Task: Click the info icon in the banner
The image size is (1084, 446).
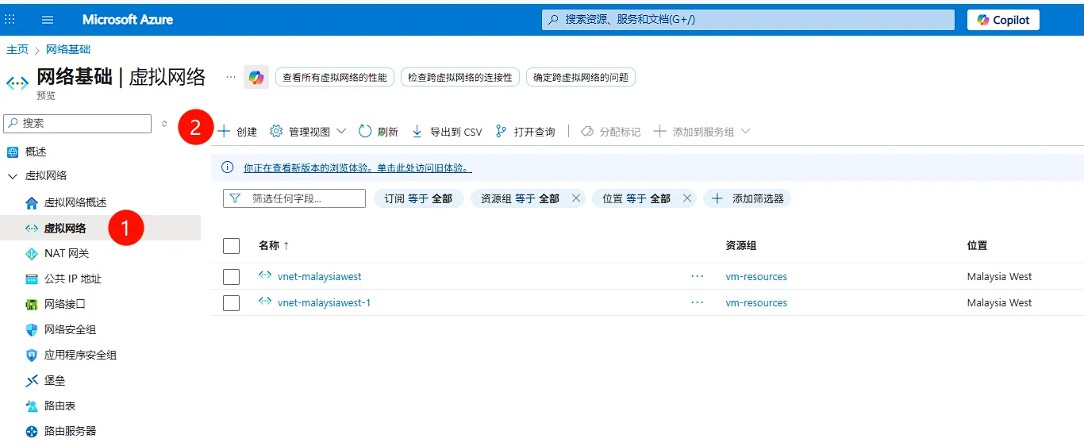Action: pyautogui.click(x=228, y=167)
